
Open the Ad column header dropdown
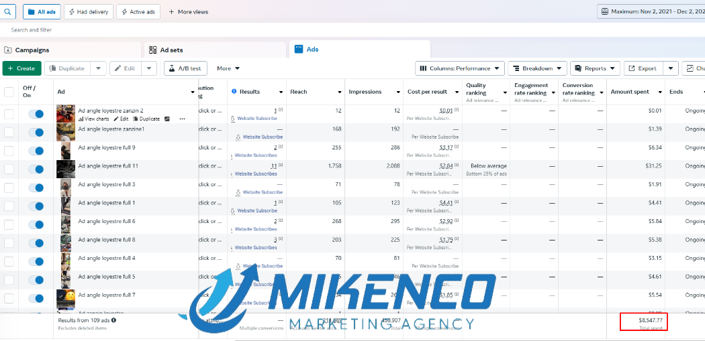pyautogui.click(x=193, y=92)
